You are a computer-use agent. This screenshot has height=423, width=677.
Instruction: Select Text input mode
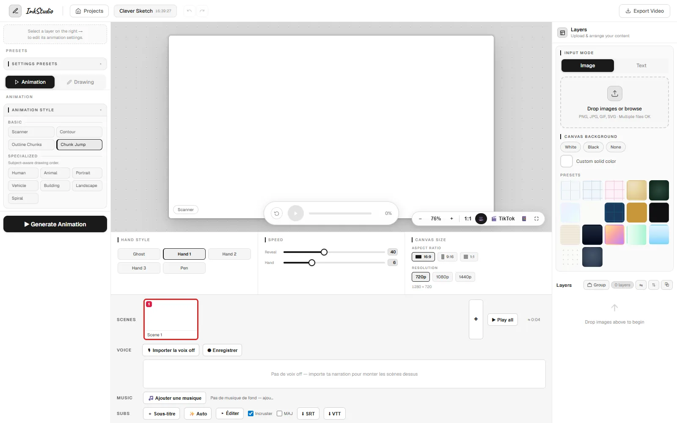(641, 66)
